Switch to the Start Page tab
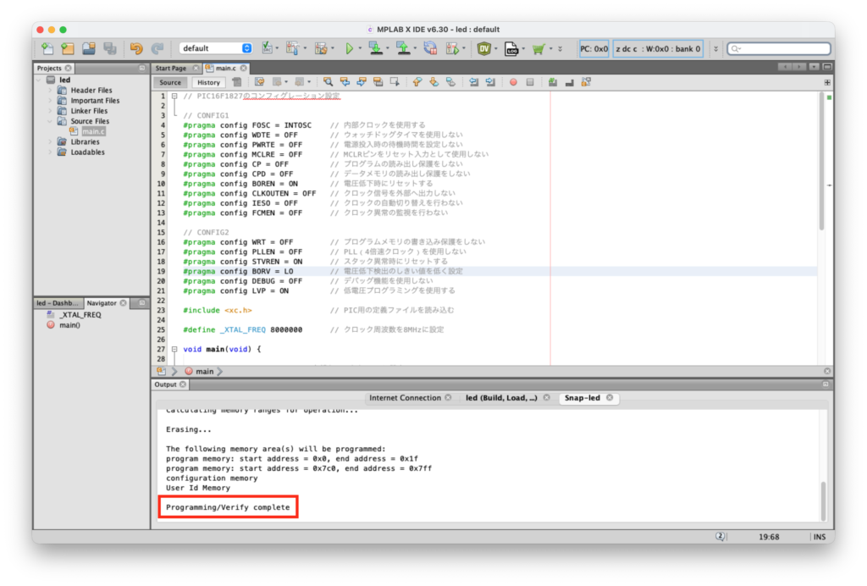This screenshot has width=867, height=586. tap(171, 68)
